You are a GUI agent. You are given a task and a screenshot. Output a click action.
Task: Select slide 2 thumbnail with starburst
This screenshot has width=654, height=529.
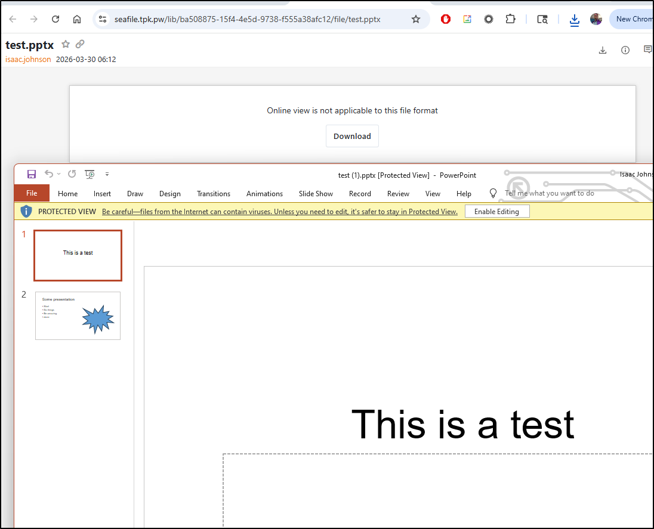(x=78, y=315)
